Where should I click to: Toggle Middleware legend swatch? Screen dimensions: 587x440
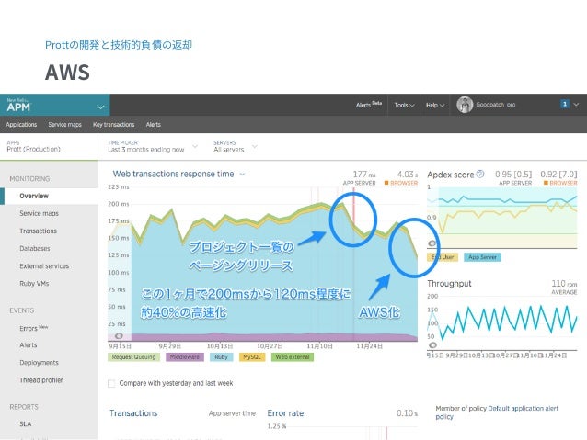185,357
